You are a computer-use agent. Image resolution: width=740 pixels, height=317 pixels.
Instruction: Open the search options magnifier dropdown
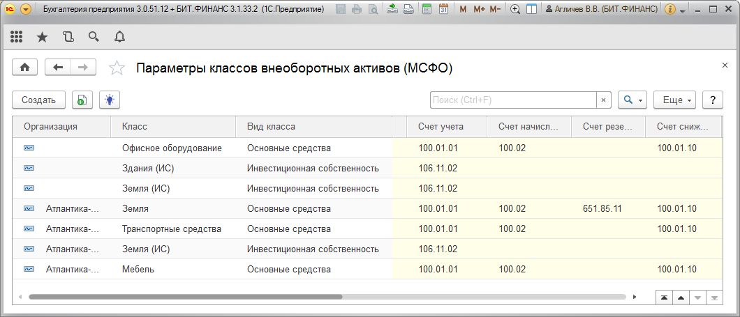(x=633, y=100)
